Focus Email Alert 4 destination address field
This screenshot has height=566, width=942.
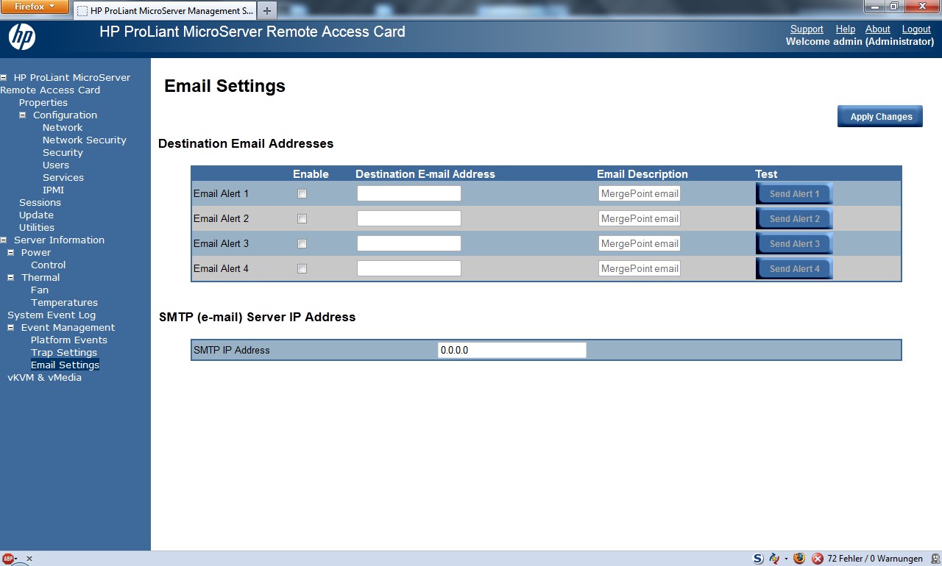coord(409,268)
